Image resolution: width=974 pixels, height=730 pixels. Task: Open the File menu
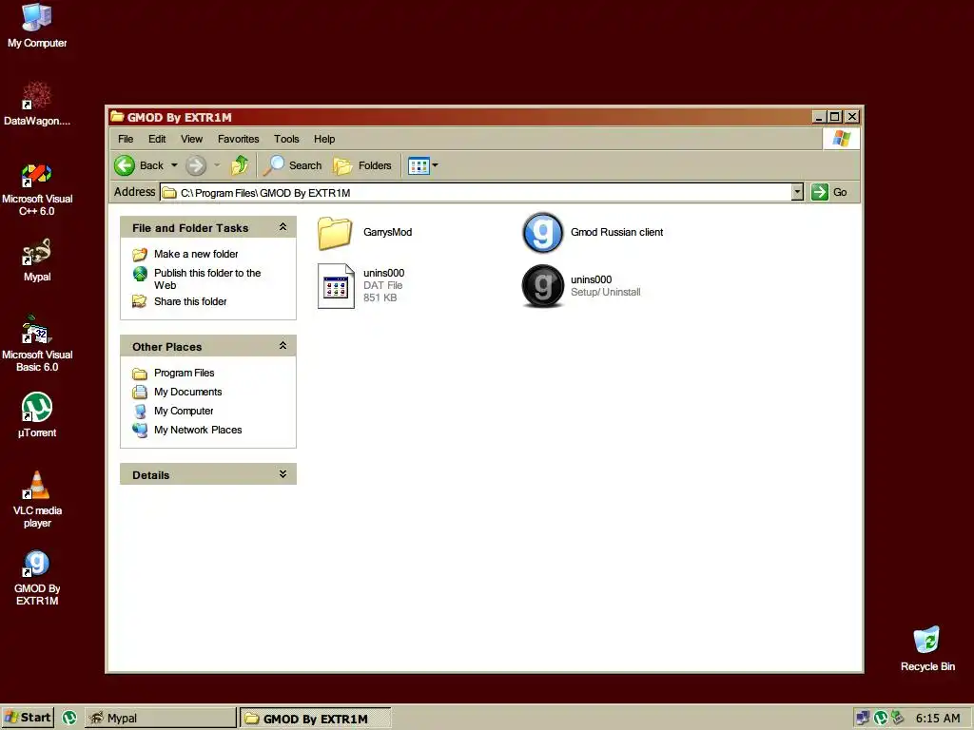click(126, 139)
